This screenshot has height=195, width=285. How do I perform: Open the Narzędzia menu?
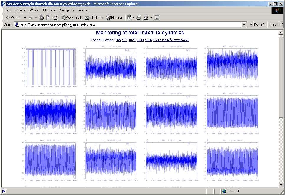click(67, 10)
